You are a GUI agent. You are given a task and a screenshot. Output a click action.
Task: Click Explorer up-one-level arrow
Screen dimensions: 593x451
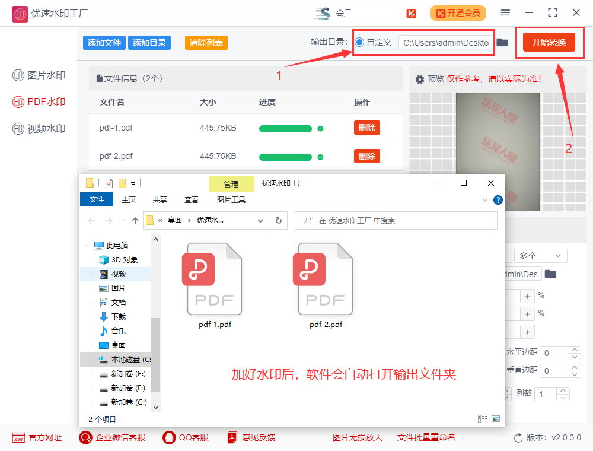(x=135, y=221)
